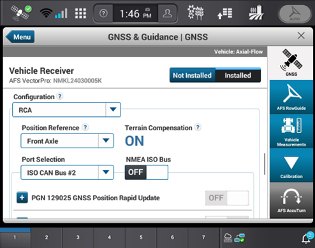The height and width of the screenshot is (248, 315).
Task: Open the crop settings icon
Action: tap(195, 13)
